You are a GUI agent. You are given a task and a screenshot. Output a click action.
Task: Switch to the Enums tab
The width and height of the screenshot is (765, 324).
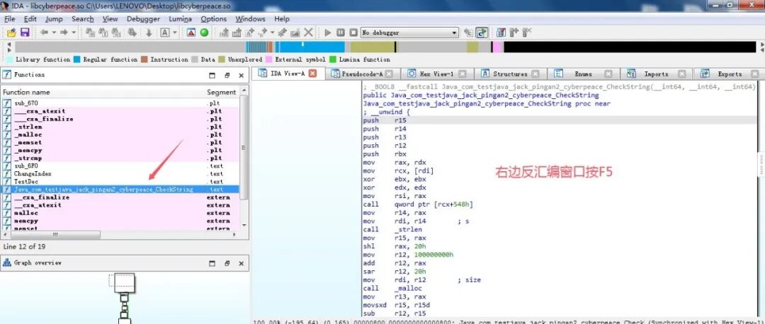point(583,74)
